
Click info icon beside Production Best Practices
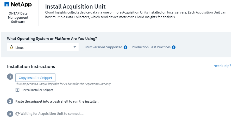tap(174, 47)
